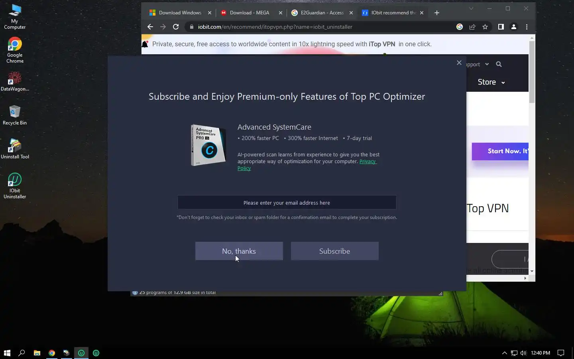Click the Advanced SystemCare product box image
Image resolution: width=574 pixels, height=359 pixels.
pos(208,145)
